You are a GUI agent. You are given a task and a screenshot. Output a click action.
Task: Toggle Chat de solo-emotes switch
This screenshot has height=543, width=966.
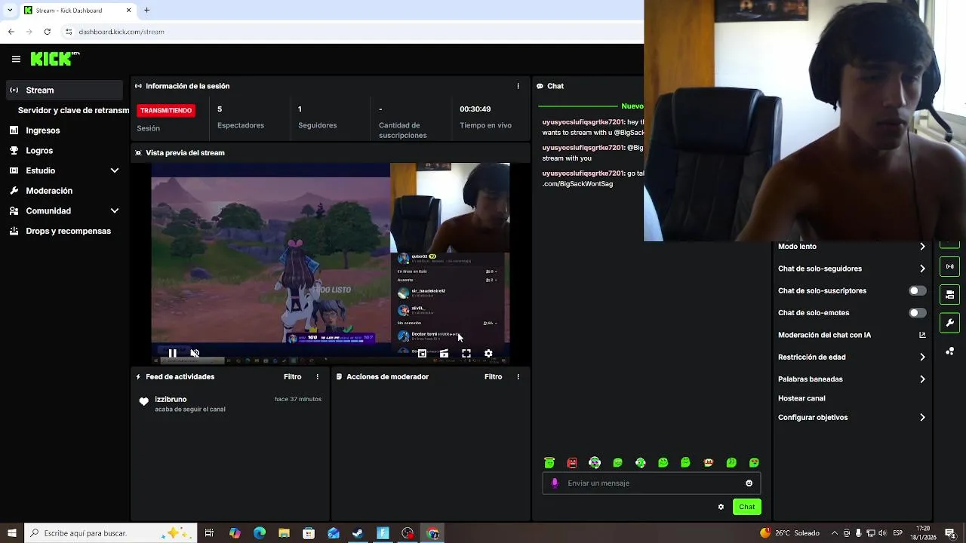[917, 312]
